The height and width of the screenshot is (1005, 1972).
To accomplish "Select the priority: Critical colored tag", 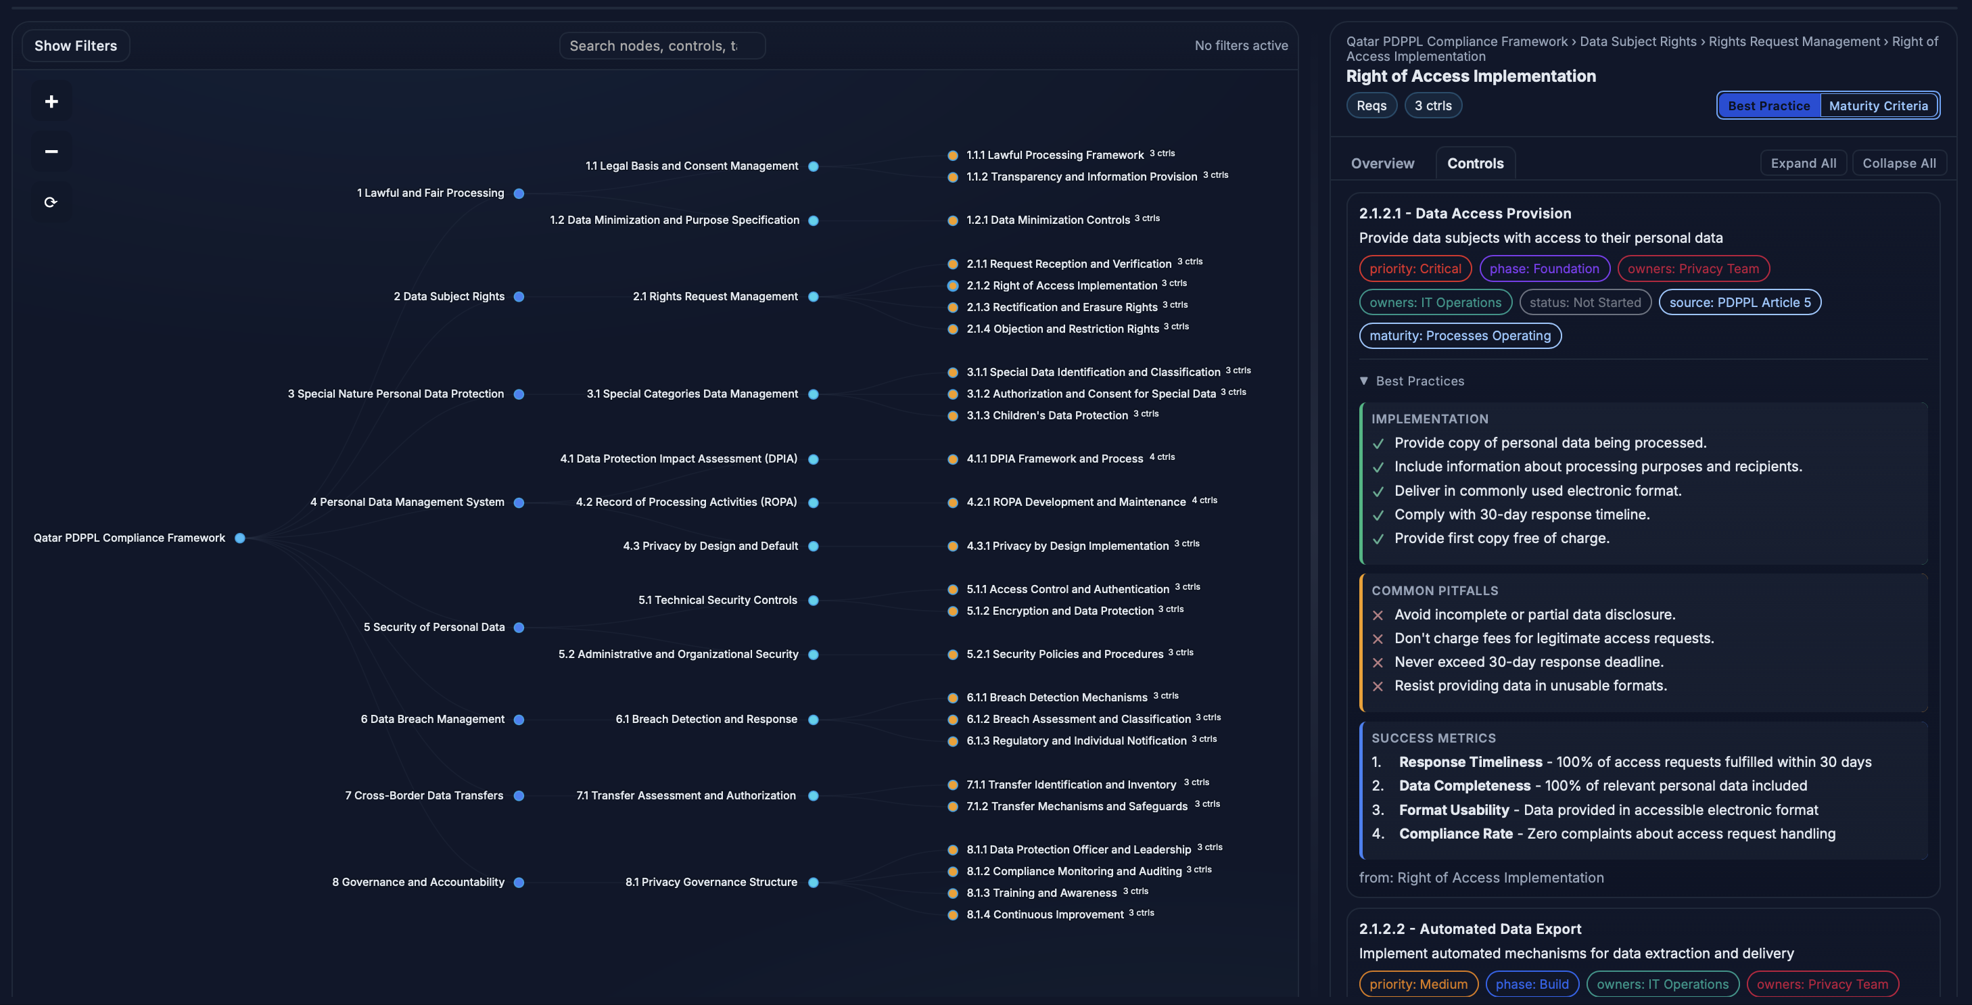I will coord(1415,268).
